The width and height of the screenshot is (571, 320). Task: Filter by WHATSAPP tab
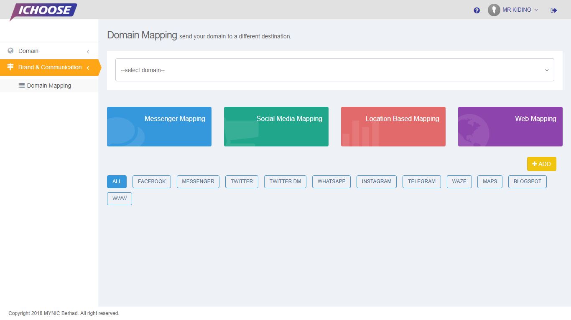(331, 181)
